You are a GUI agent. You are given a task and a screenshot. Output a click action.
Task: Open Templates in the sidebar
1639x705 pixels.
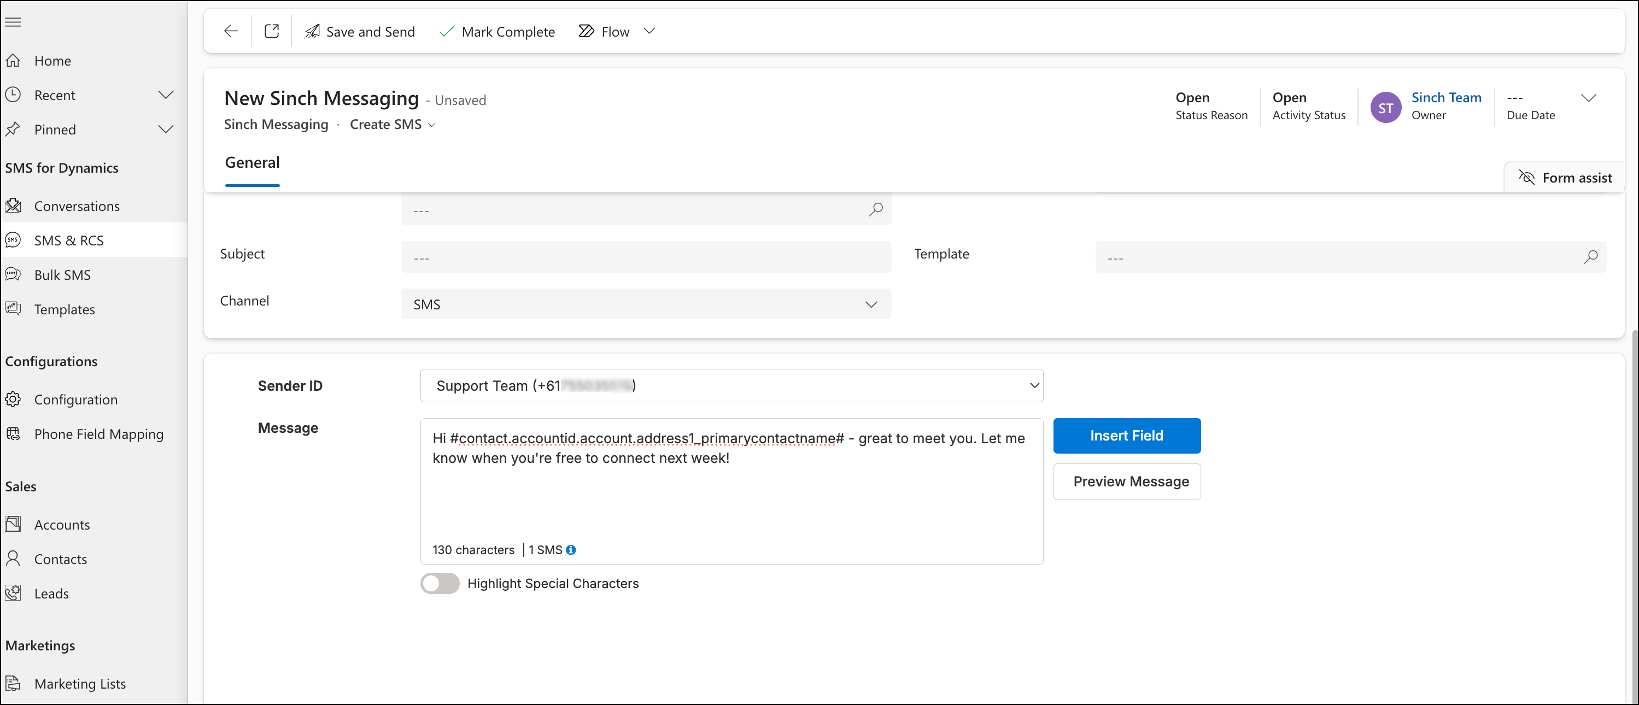coord(93,309)
